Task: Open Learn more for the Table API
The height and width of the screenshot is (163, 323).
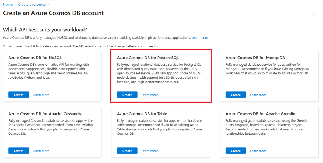Action: [150, 151]
